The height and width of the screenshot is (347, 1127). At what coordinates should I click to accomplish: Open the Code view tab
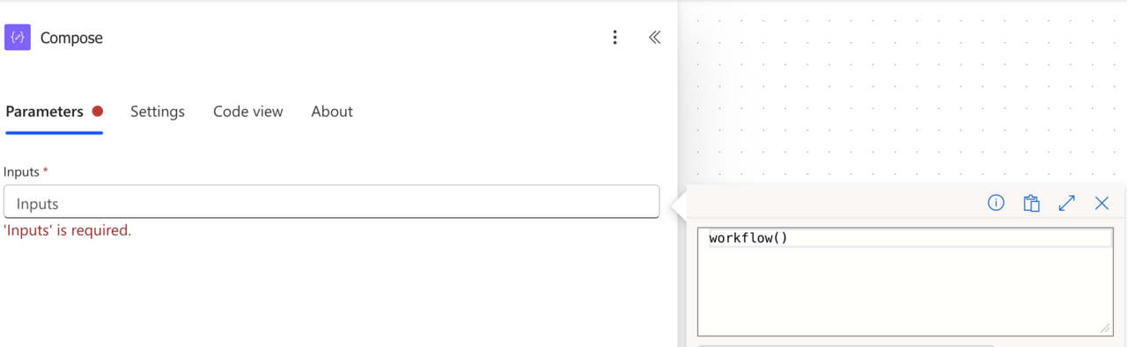point(248,112)
